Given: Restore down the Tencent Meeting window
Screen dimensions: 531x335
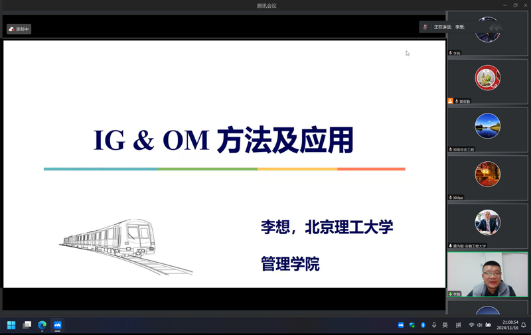Looking at the screenshot, I should 515,5.
